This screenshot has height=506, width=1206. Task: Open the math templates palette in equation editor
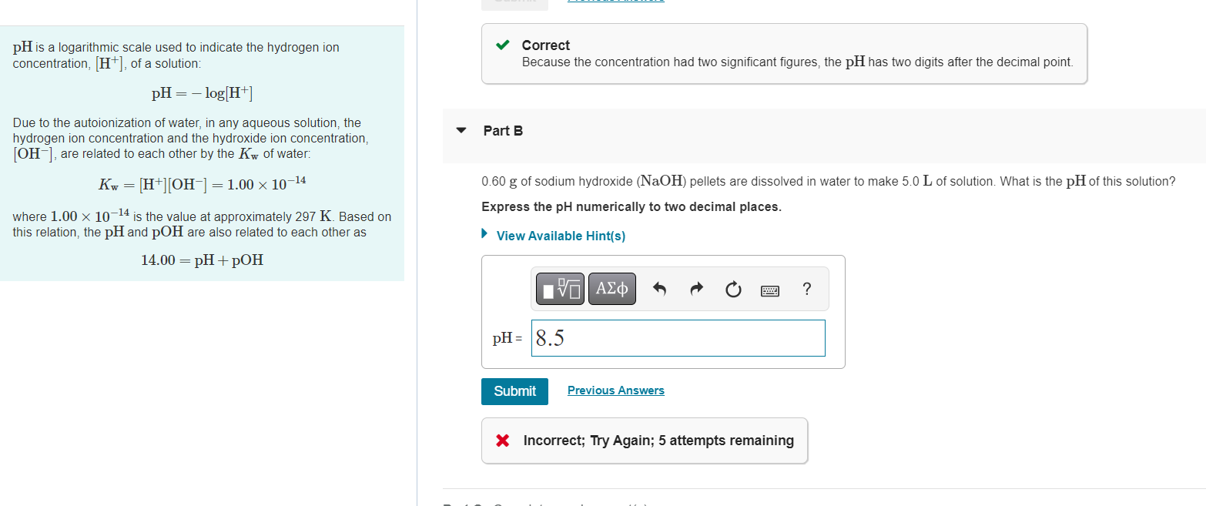tap(559, 289)
